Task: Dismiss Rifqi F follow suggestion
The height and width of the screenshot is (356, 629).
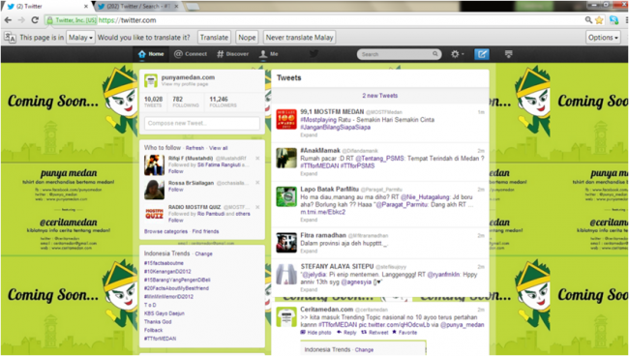Action: pos(257,159)
